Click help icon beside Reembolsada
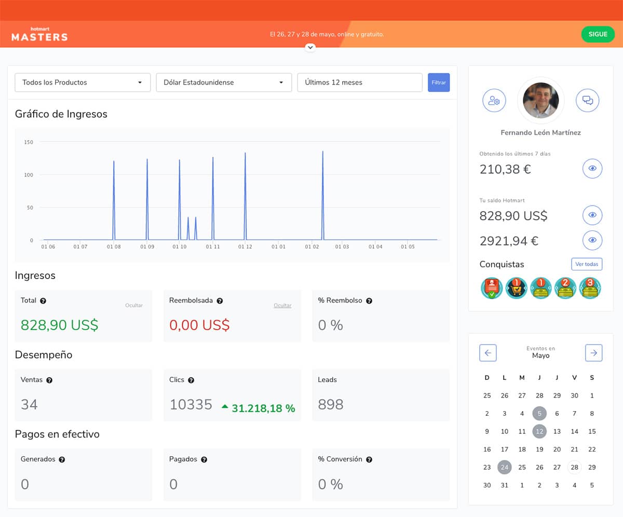 220,301
